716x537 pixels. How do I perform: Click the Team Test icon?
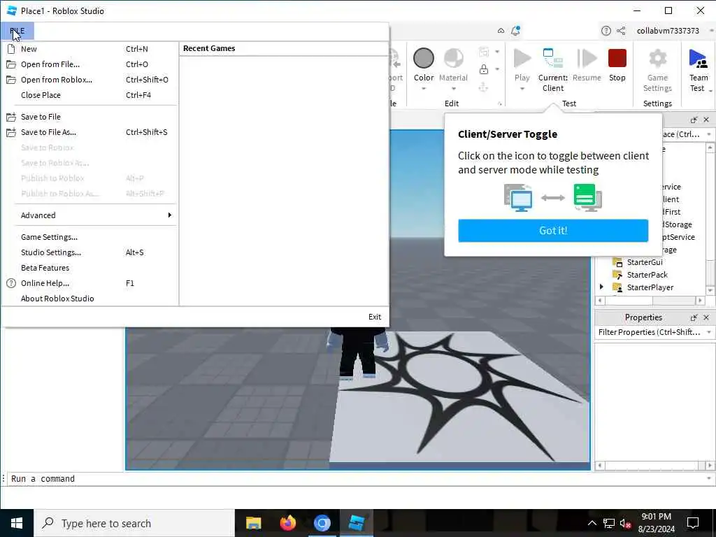coord(699,59)
